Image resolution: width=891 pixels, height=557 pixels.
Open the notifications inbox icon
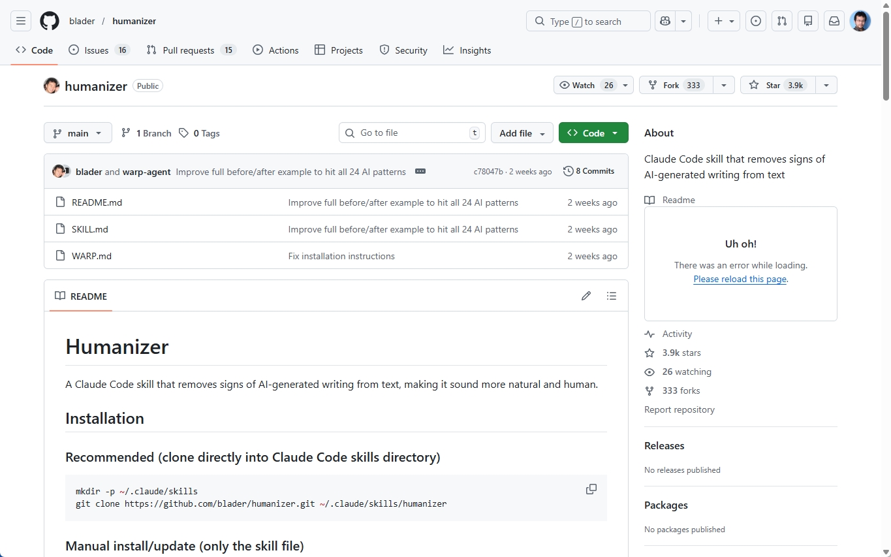coord(834,21)
